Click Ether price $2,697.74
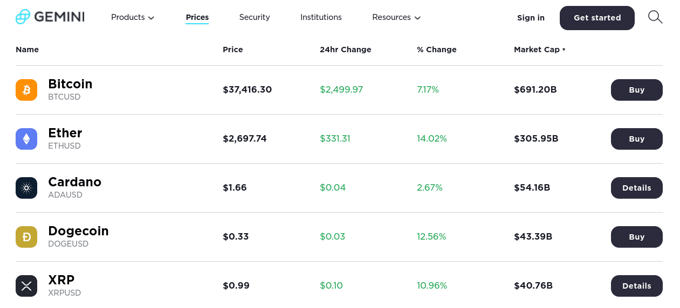This screenshot has height=308, width=680. (245, 139)
